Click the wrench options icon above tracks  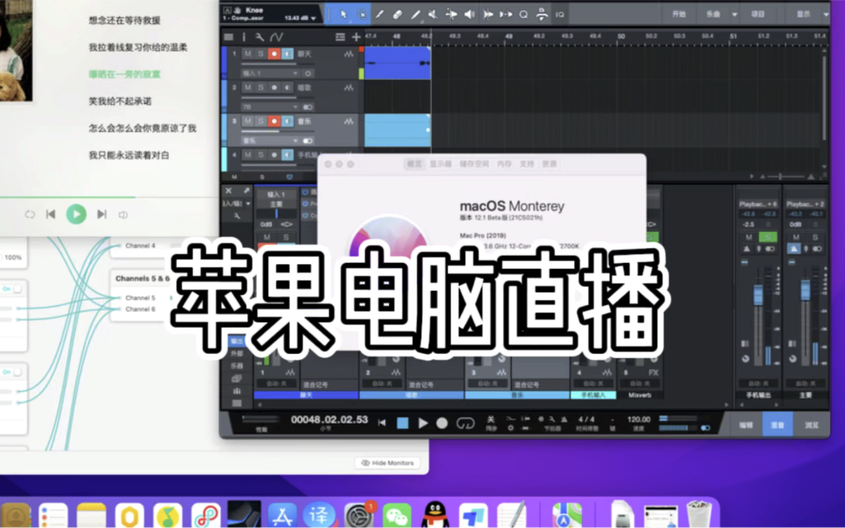point(259,37)
